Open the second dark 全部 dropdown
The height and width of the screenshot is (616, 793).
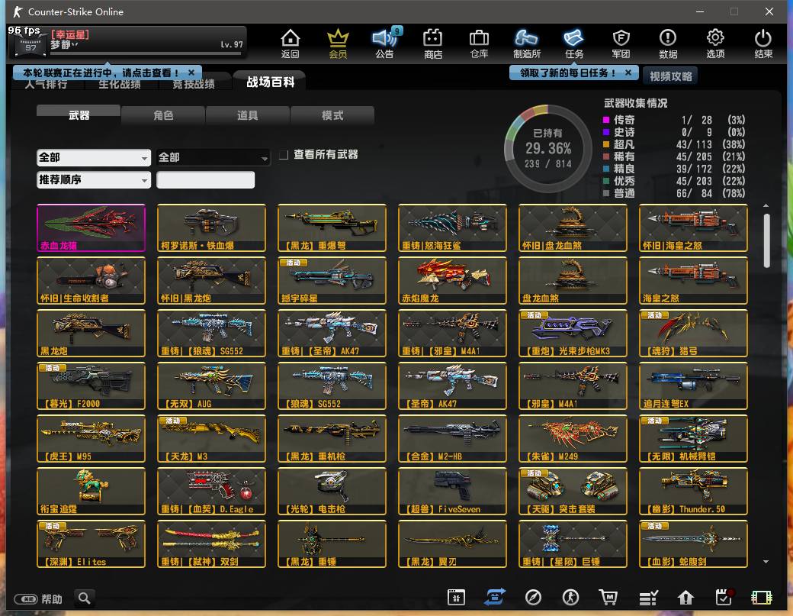point(213,157)
